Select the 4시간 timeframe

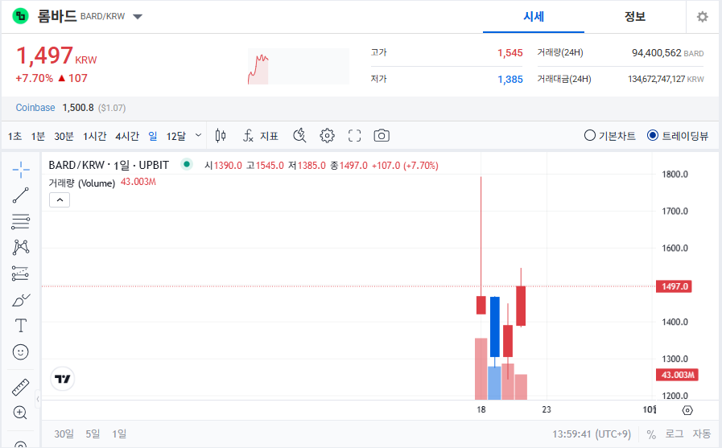tap(126, 136)
